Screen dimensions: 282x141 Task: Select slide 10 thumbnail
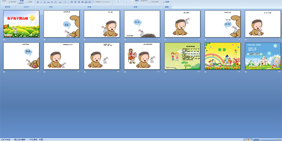pos(102,56)
